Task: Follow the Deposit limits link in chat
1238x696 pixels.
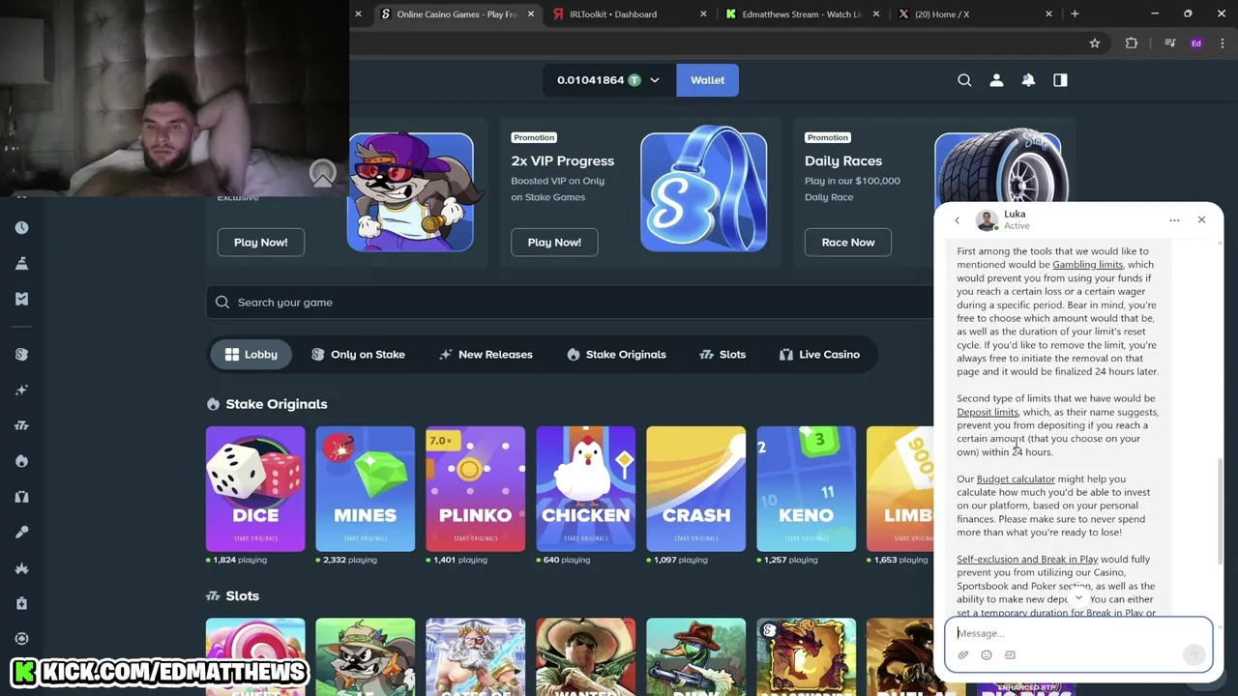Action: 987,412
